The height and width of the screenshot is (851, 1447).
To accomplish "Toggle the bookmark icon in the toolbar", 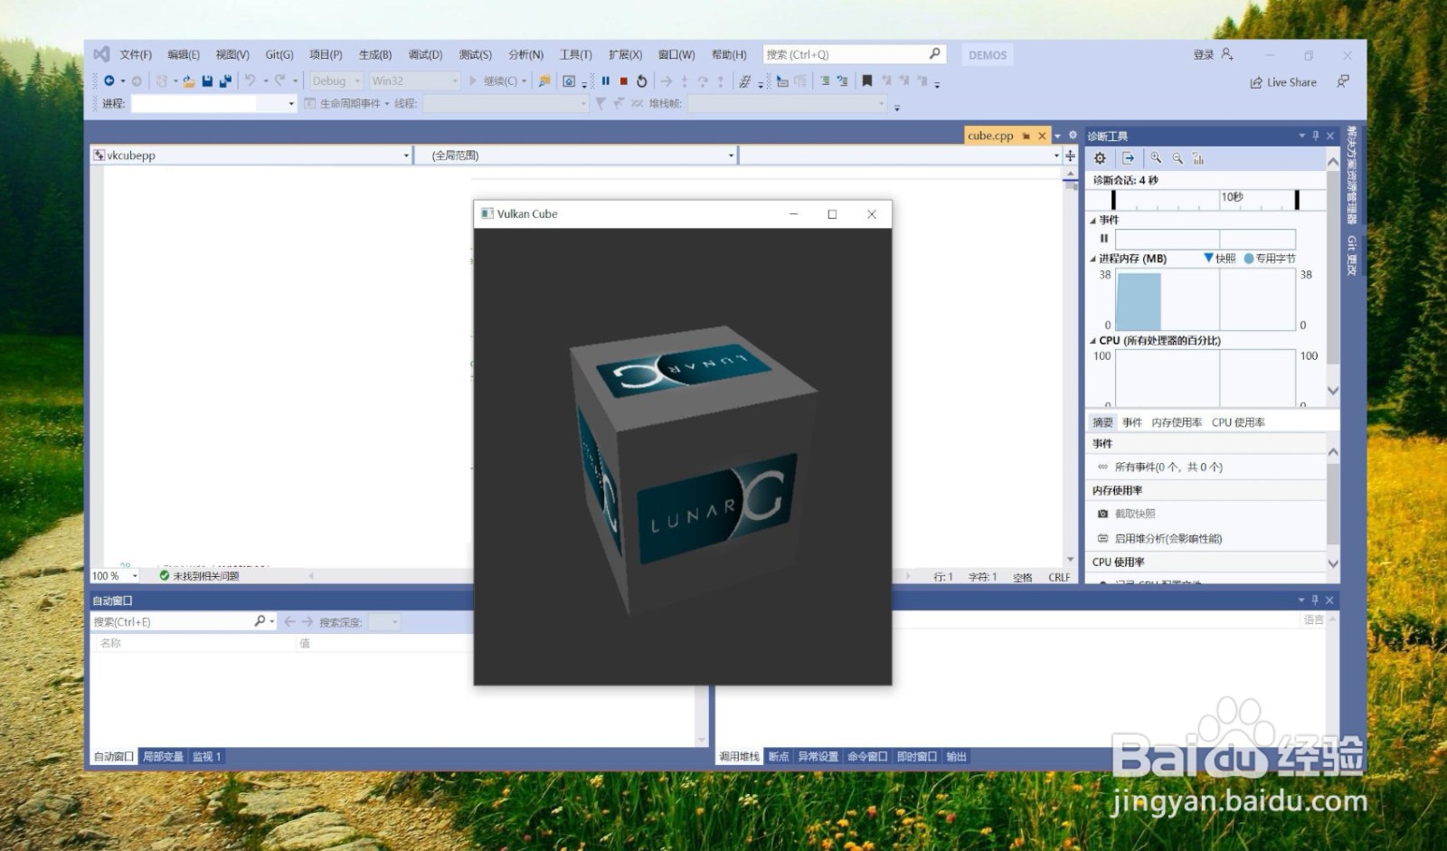I will click(867, 81).
